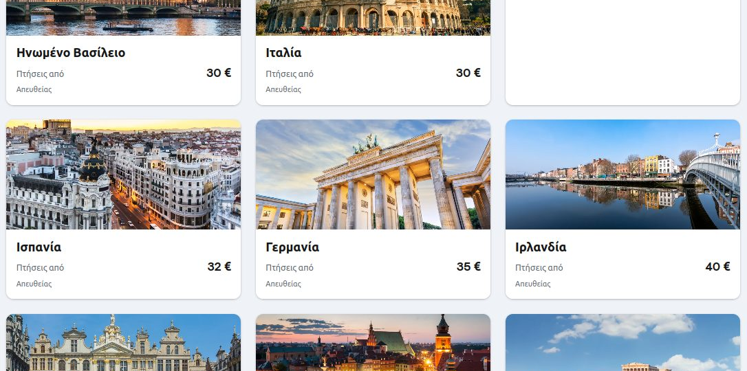Open the Γερμανία destination title

pos(292,247)
